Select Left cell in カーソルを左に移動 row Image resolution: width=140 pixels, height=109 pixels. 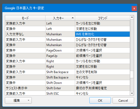(x=60, y=23)
